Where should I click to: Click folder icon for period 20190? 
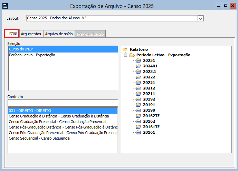[139, 110]
